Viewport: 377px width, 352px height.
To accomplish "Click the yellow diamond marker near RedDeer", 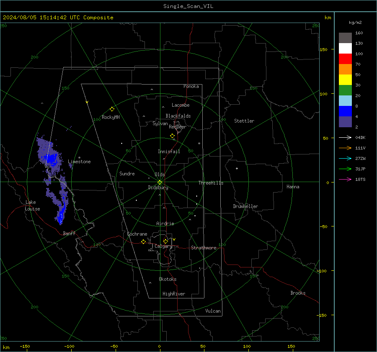I will coord(173,136).
